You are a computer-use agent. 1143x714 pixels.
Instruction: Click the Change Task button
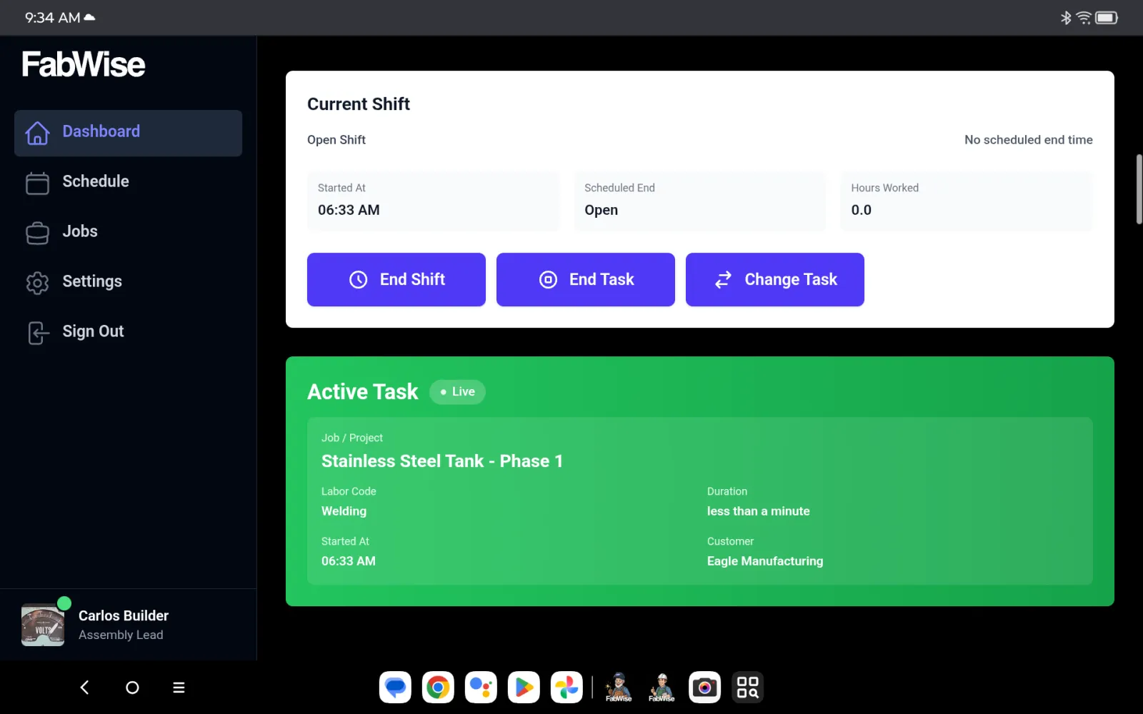774,280
